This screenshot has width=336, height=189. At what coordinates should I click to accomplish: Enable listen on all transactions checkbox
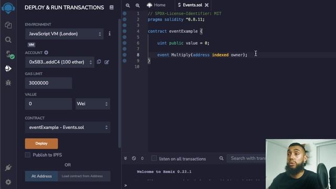pyautogui.click(x=154, y=159)
